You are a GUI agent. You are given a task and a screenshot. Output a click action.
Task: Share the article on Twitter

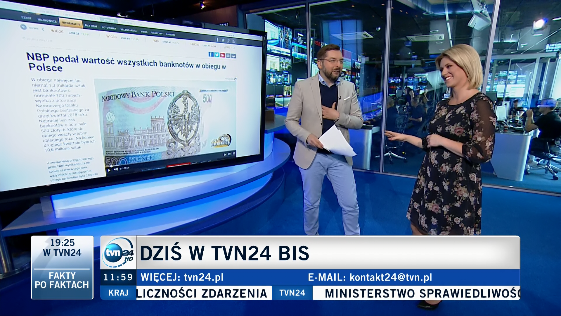[x=217, y=55]
